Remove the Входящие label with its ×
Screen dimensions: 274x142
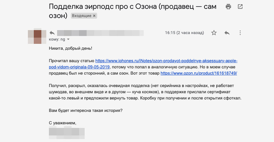click(94, 16)
